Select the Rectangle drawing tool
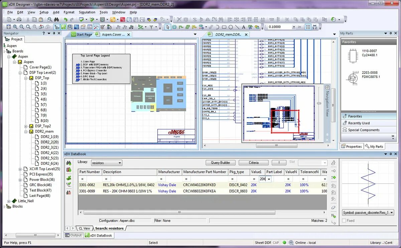 [x=224, y=27]
